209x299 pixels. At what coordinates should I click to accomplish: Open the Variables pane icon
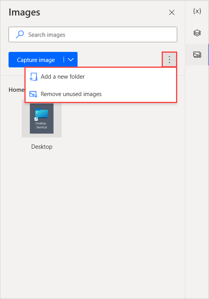tap(197, 11)
